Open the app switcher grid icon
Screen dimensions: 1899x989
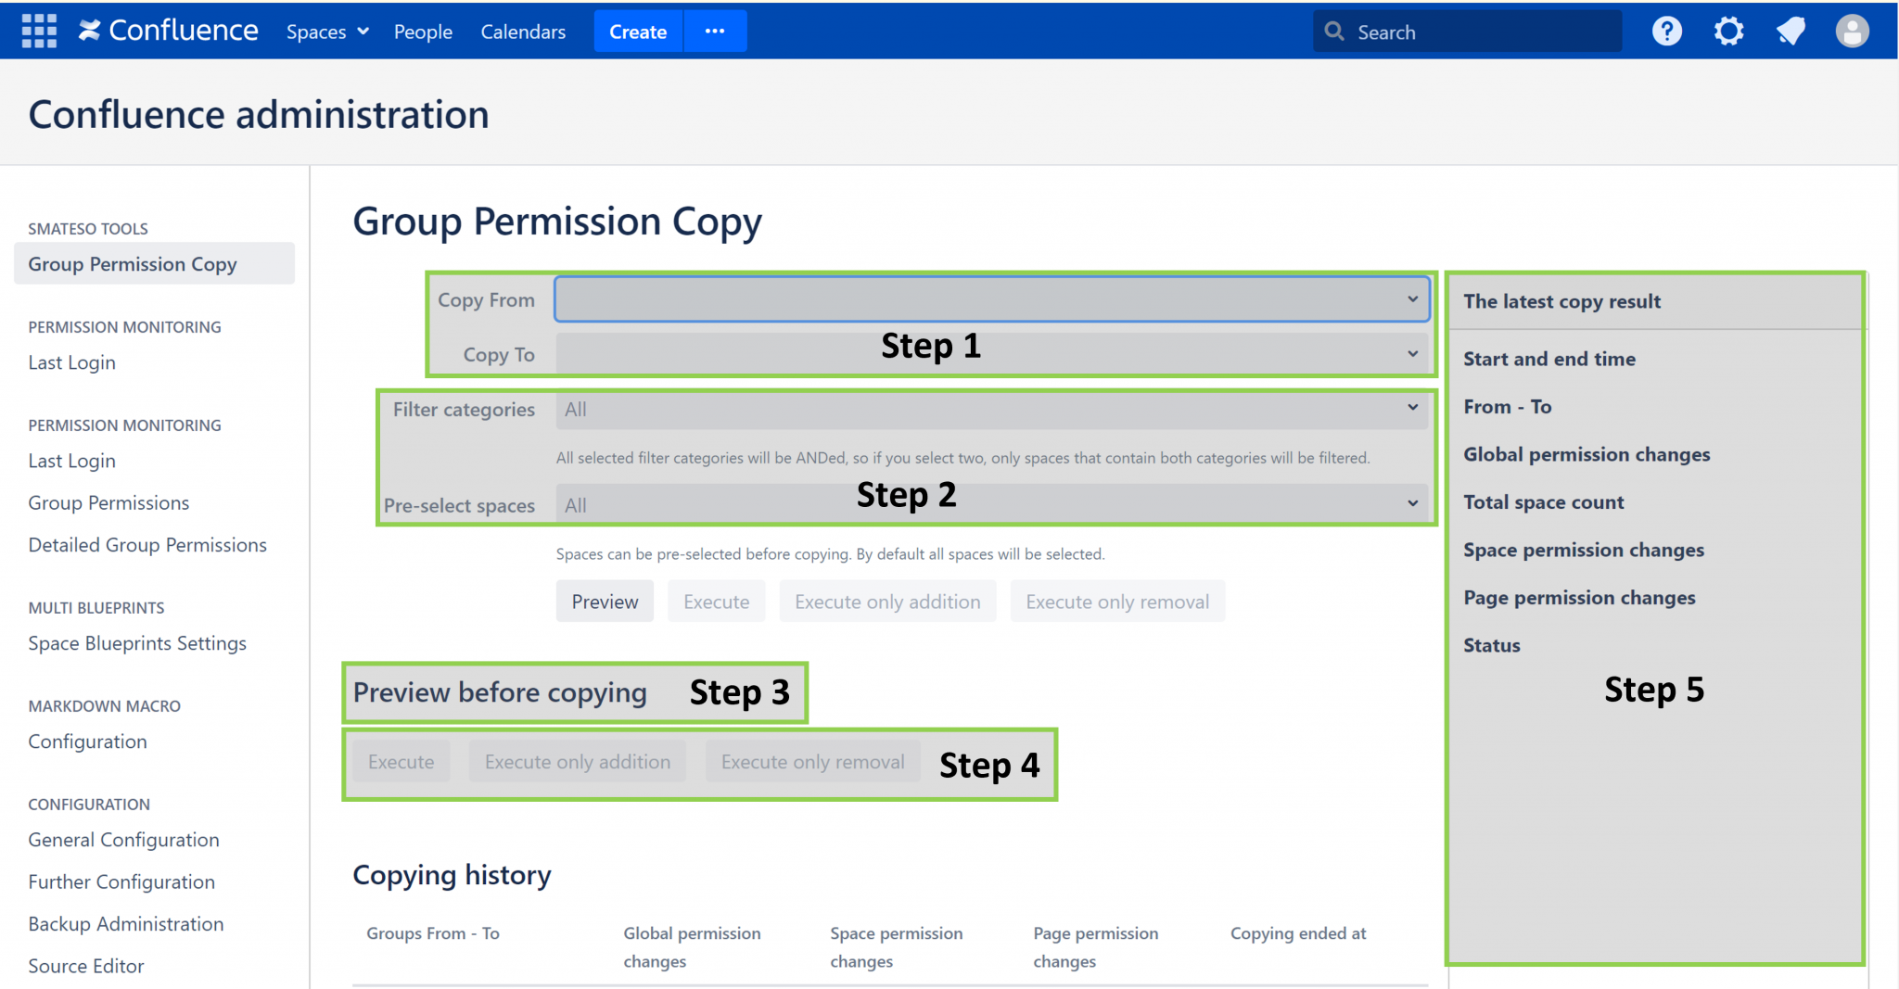pyautogui.click(x=38, y=30)
